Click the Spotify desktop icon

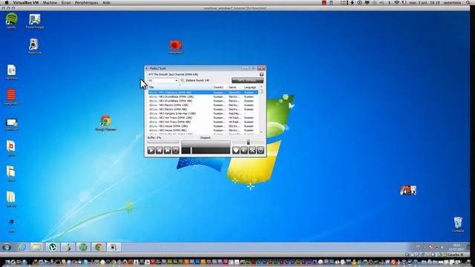click(x=12, y=21)
